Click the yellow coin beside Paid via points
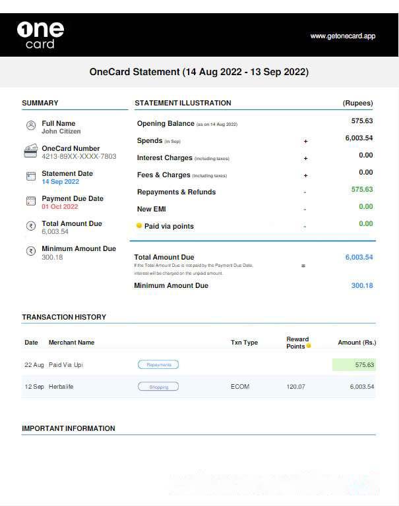 click(139, 225)
